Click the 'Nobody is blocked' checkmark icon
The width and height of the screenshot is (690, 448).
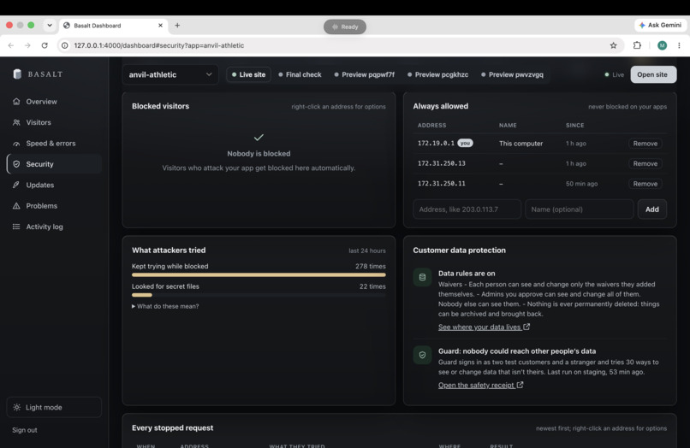259,137
